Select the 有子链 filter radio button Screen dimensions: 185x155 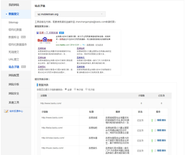point(75,89)
